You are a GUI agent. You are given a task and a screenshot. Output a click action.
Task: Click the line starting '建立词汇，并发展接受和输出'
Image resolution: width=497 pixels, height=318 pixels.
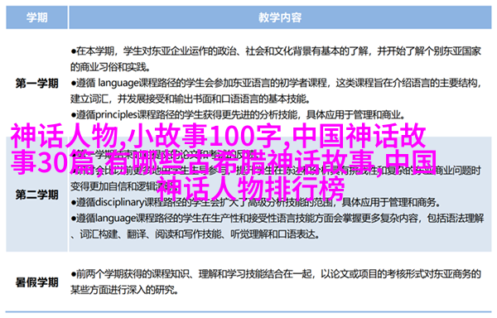pos(191,99)
